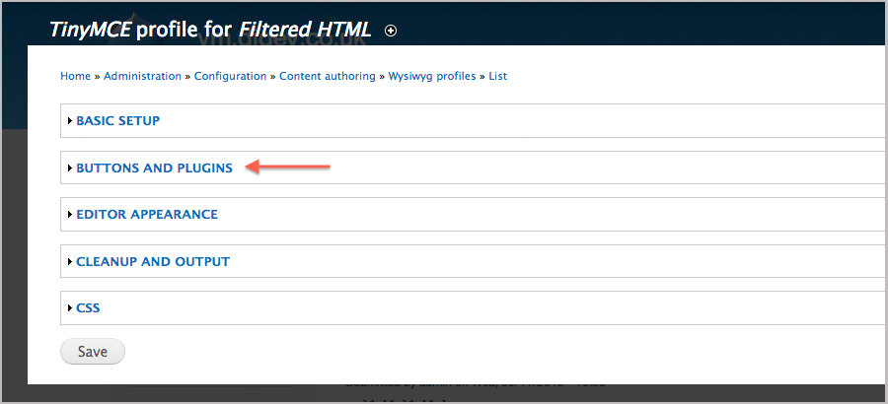888x404 pixels.
Task: Go to Home breadcrumb link
Action: 75,76
